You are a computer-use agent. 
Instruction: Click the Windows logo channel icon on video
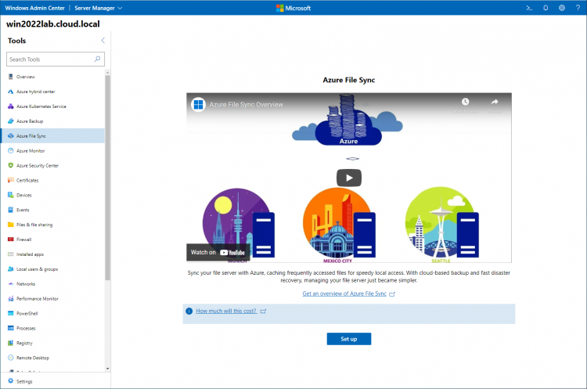[198, 104]
